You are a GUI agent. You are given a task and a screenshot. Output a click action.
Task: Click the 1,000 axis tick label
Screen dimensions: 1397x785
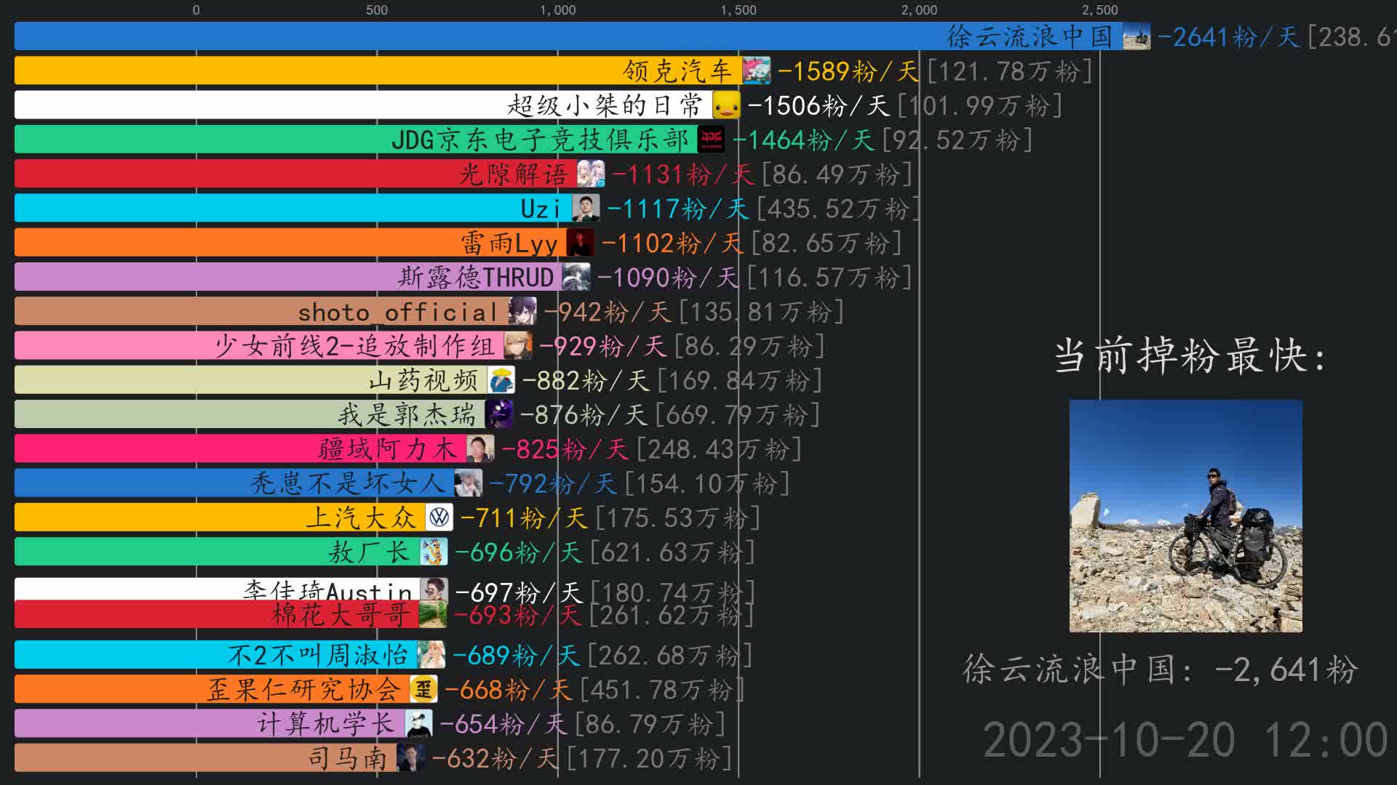click(x=558, y=10)
